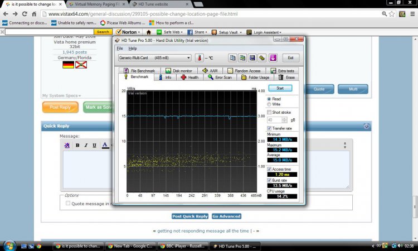Open the Disk monitor tab
Image resolution: width=418 pixels, height=251 pixels.
[178, 71]
